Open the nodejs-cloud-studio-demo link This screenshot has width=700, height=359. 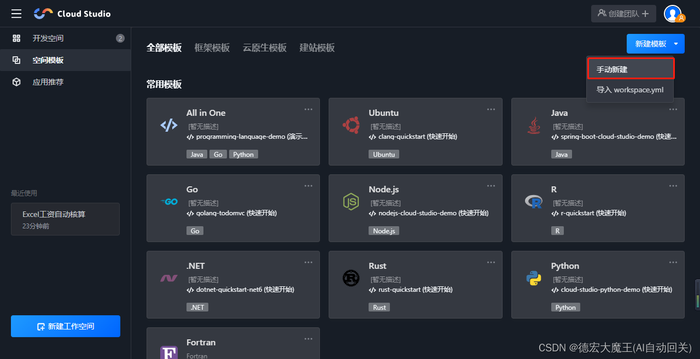point(429,213)
